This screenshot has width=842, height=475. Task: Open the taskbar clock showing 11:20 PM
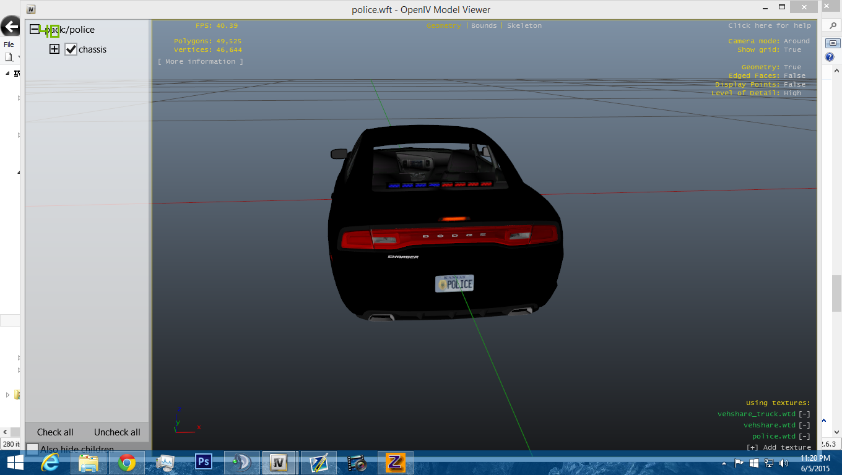pyautogui.click(x=815, y=463)
